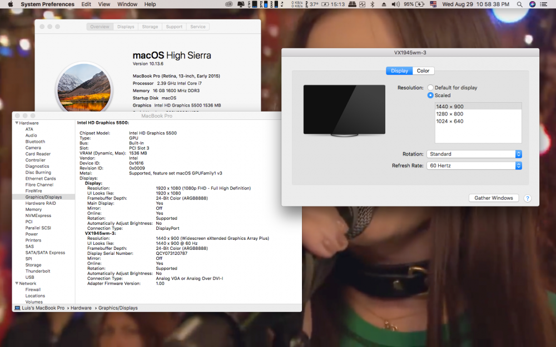Open Overview tab in About This Mac
The image size is (556, 347).
coord(100,27)
